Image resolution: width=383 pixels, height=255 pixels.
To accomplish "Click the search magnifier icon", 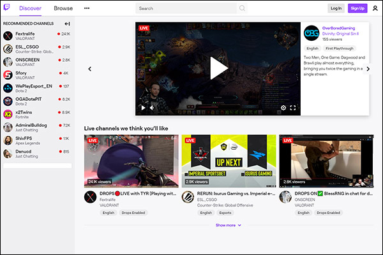I will [x=242, y=8].
